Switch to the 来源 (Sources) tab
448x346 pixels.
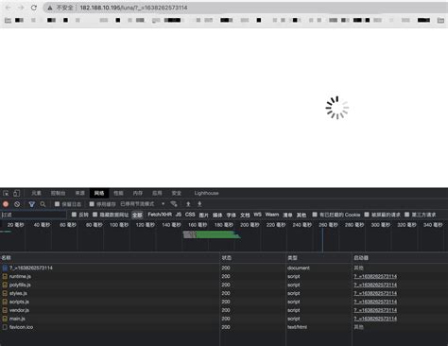click(x=80, y=193)
